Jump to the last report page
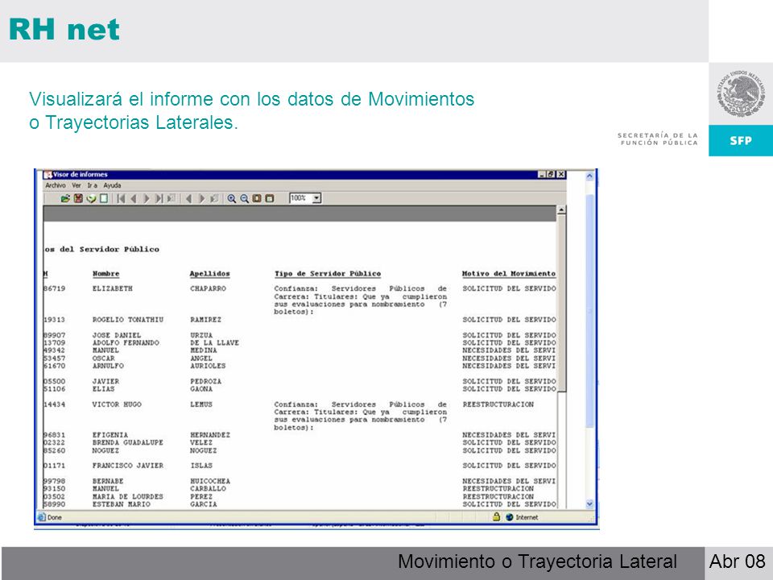 coord(159,198)
